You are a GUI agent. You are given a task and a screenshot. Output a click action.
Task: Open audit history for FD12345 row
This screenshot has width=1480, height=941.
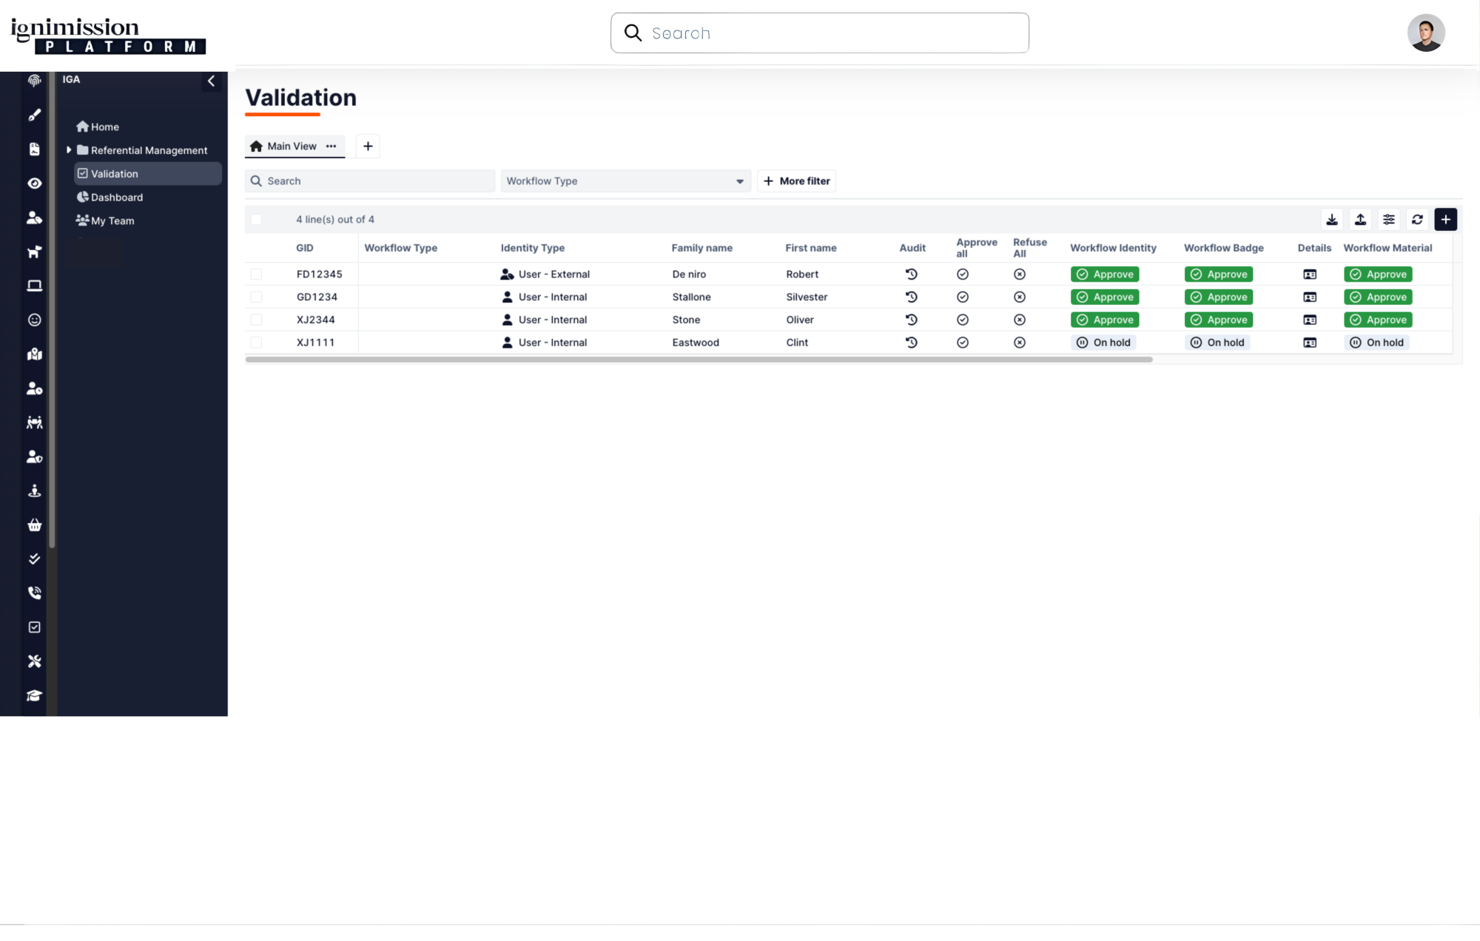point(912,274)
